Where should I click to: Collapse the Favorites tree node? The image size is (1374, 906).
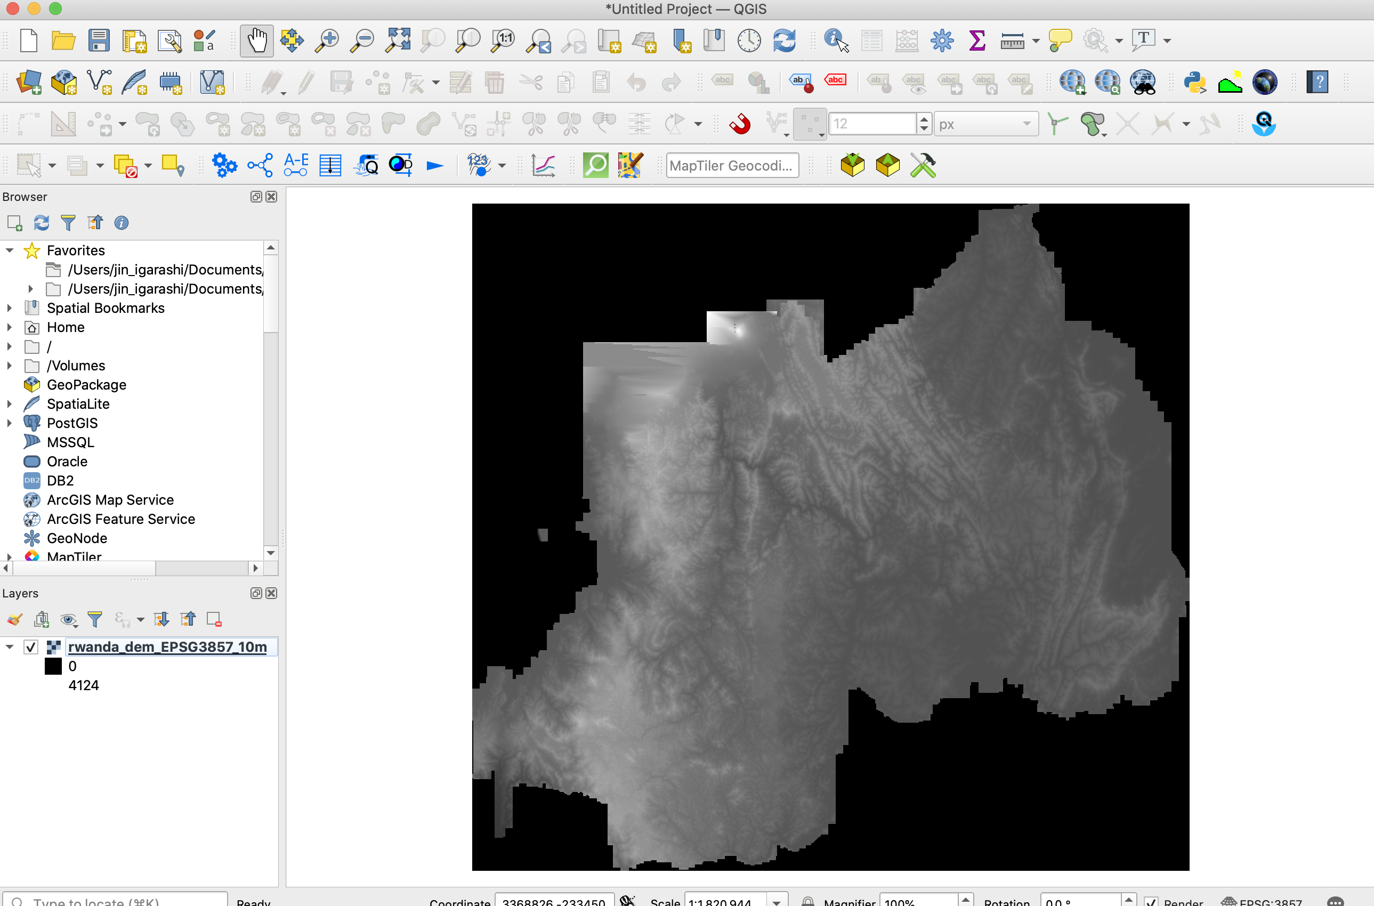pos(10,250)
